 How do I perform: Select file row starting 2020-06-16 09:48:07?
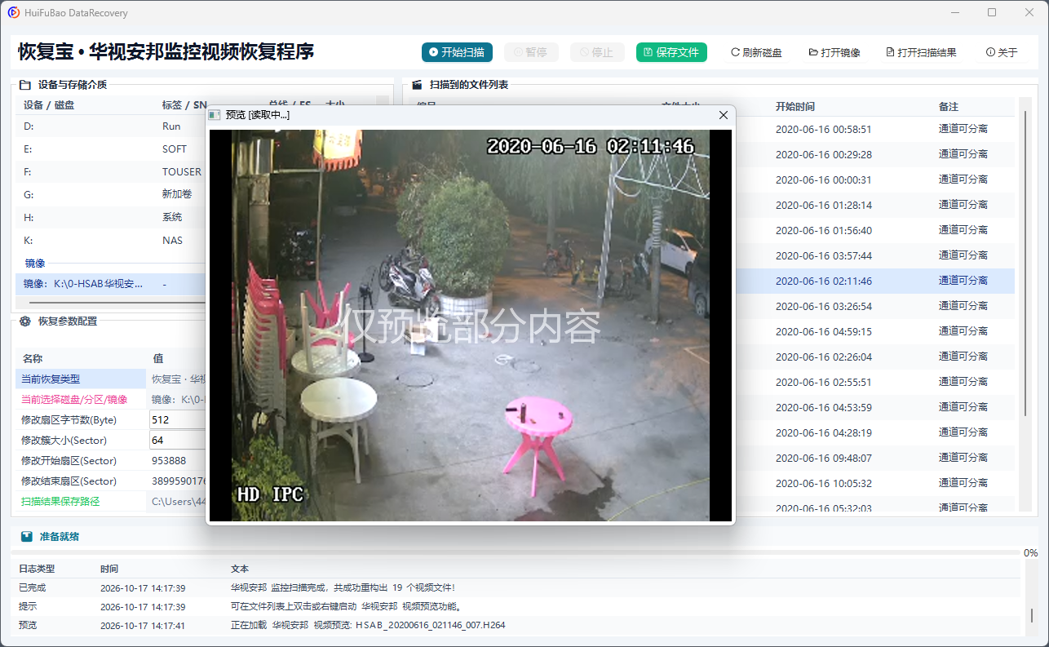[x=874, y=458]
